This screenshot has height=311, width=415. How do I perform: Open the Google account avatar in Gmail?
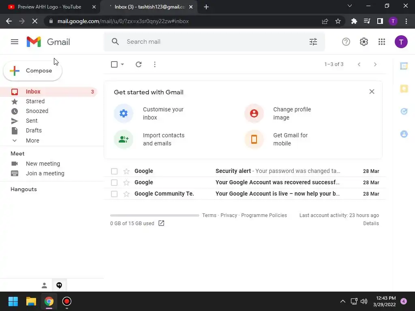coord(401,42)
